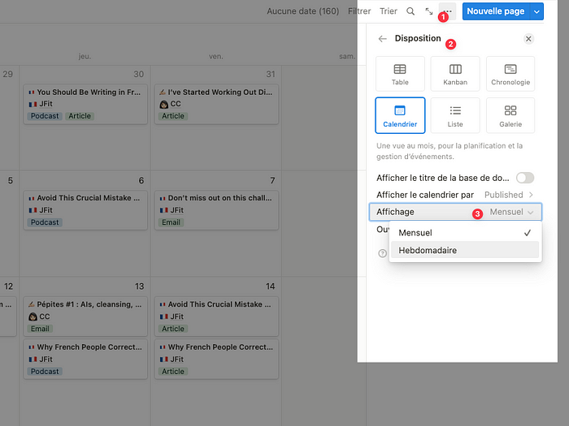Close the Disposition panel

(x=528, y=39)
